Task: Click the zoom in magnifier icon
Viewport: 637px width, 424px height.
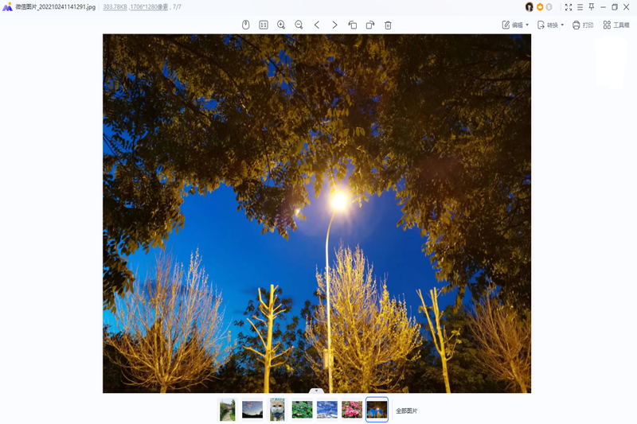Action: [281, 25]
